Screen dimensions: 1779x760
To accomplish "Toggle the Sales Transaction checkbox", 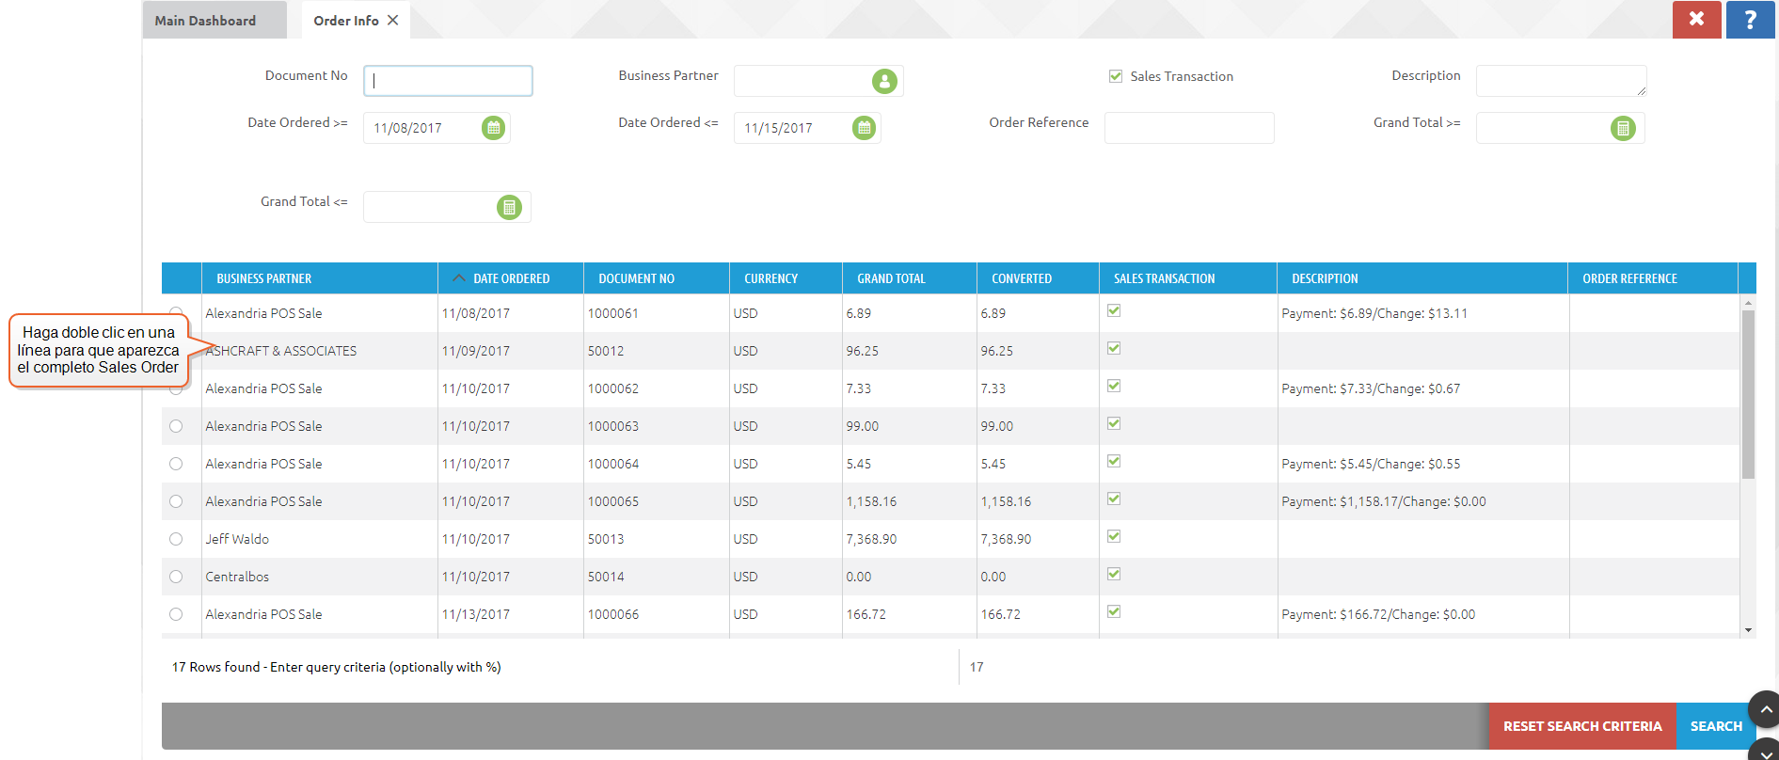I will click(x=1116, y=76).
